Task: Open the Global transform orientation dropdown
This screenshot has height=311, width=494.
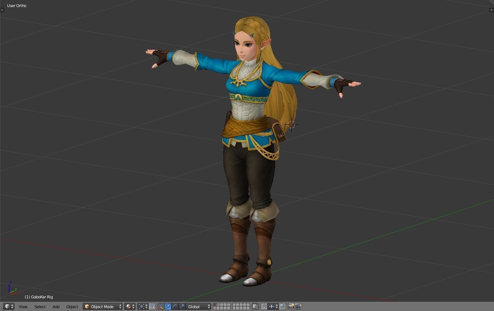Action: point(198,306)
